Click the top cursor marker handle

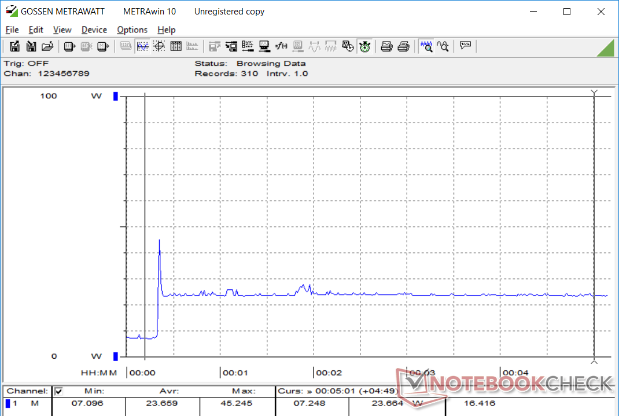point(594,93)
